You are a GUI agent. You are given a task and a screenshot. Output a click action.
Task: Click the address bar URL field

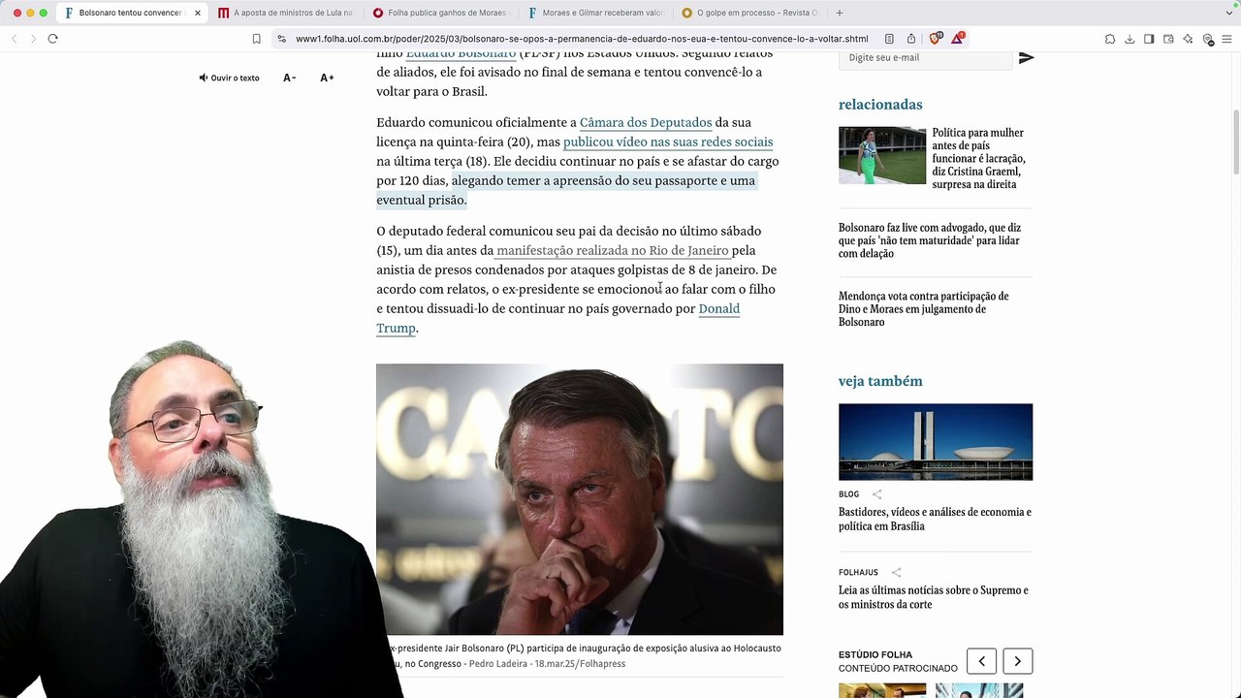coord(582,39)
